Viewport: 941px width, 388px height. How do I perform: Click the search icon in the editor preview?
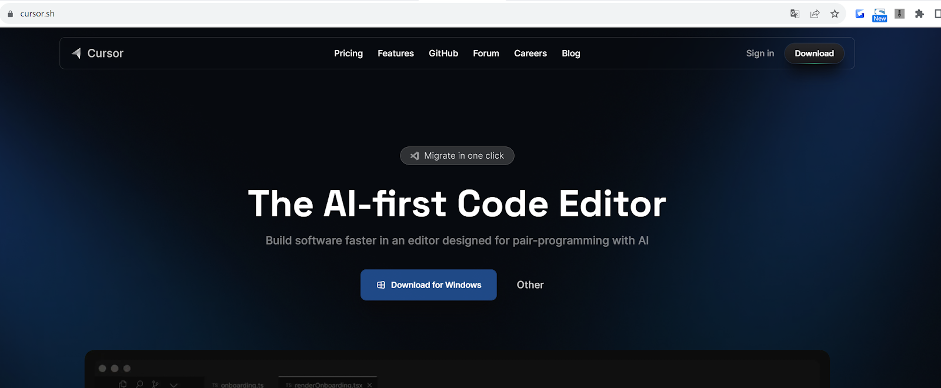click(139, 384)
